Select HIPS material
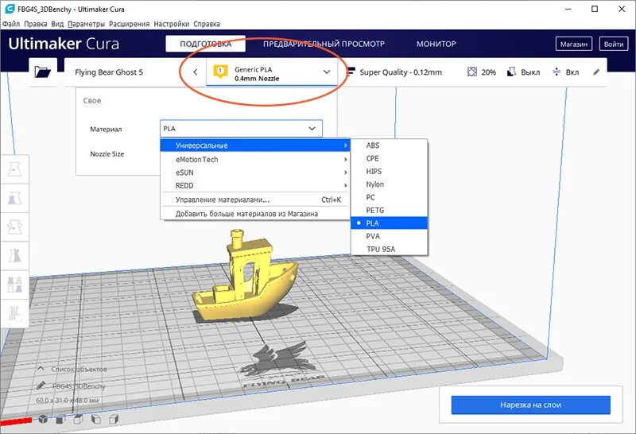This screenshot has width=636, height=434. (x=389, y=171)
